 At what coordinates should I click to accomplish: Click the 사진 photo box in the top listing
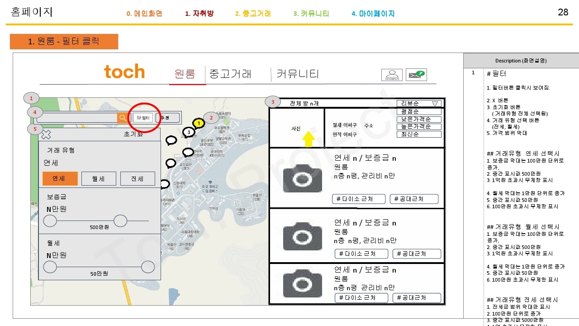tap(296, 129)
